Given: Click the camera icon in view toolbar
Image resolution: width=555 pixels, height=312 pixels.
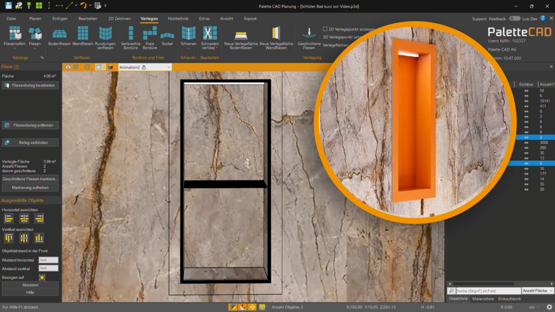Looking at the screenshot, I should [x=68, y=67].
